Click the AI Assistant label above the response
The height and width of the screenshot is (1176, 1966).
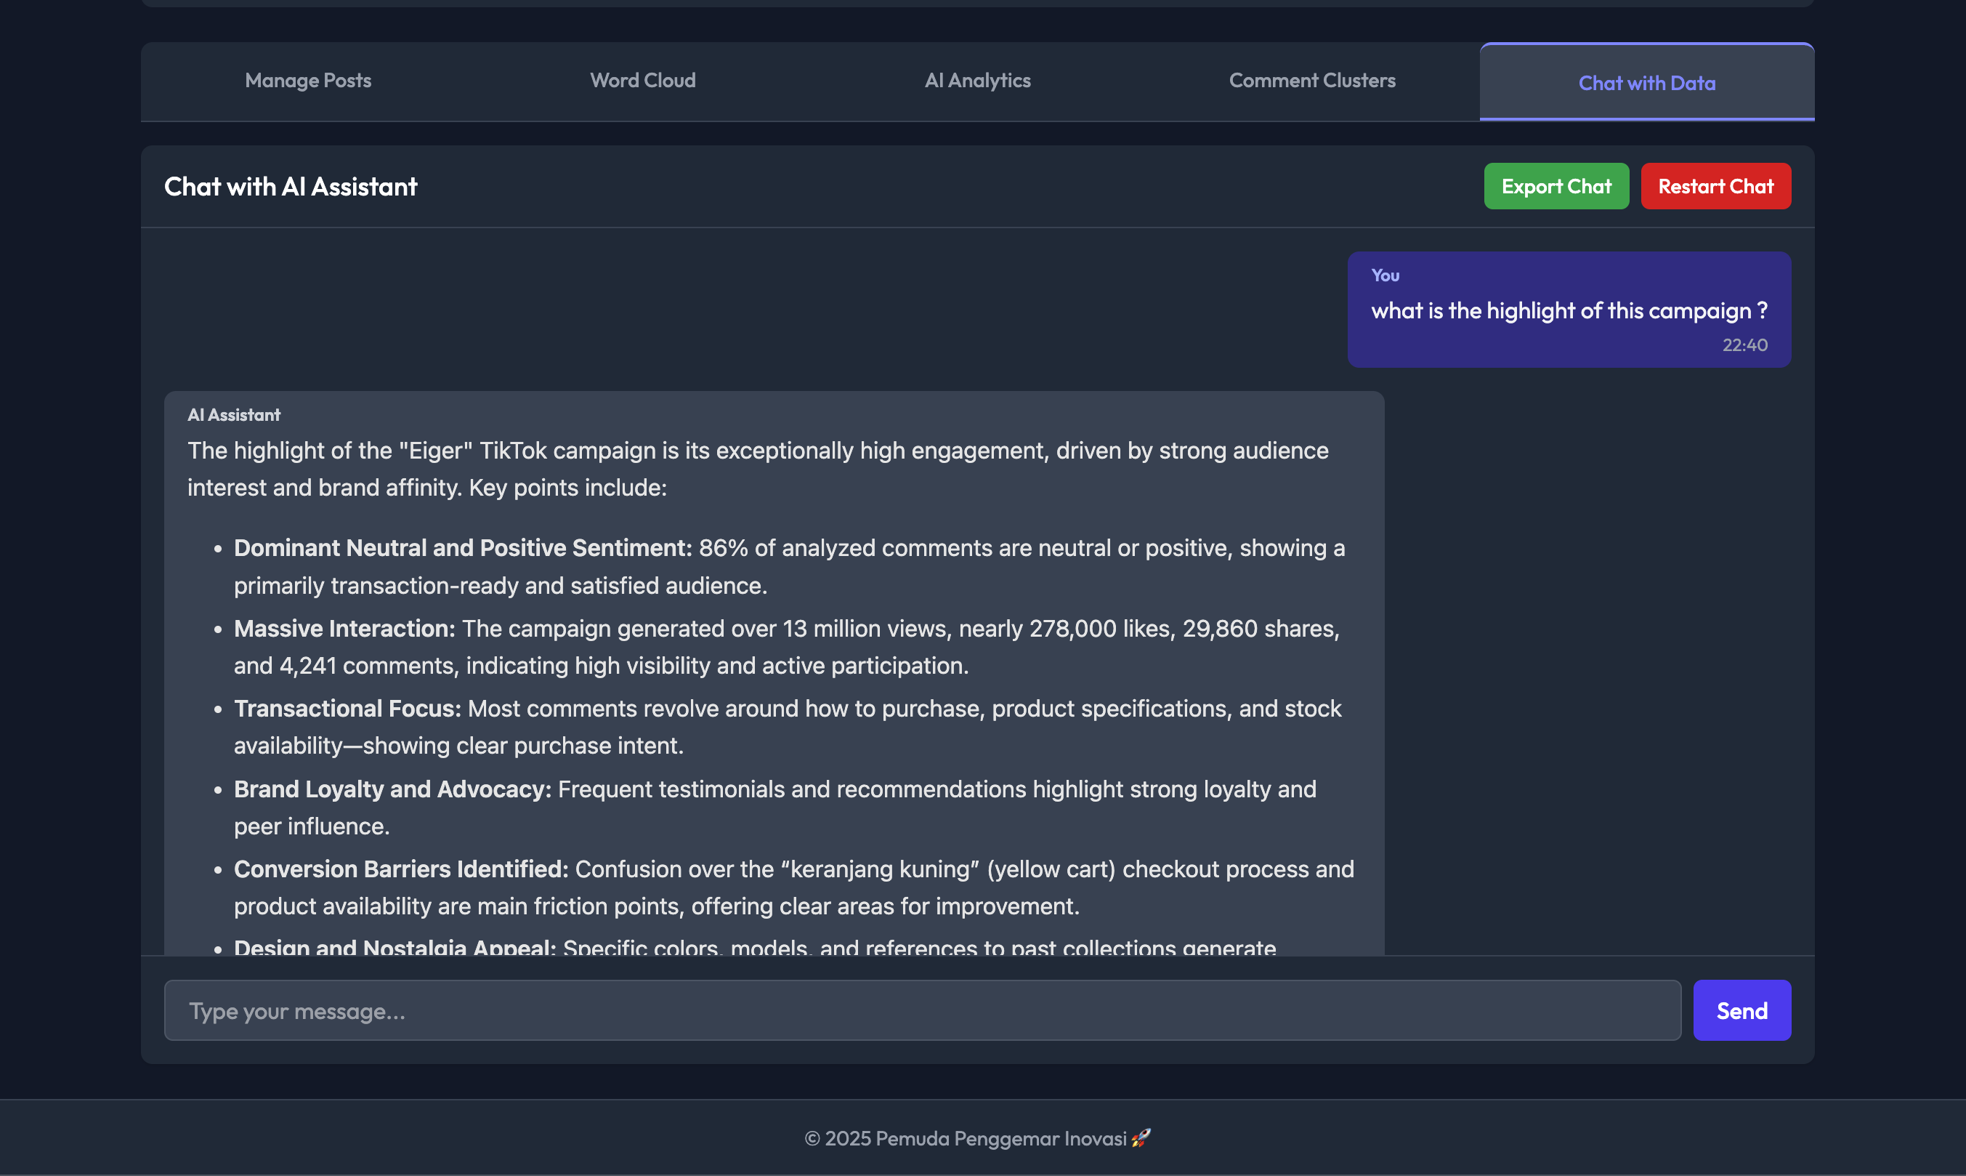pos(234,414)
